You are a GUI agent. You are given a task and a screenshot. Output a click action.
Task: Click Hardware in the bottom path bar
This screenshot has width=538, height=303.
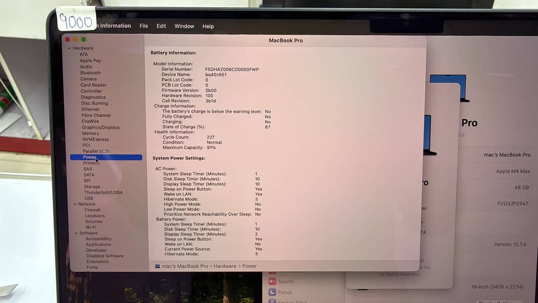[225, 266]
